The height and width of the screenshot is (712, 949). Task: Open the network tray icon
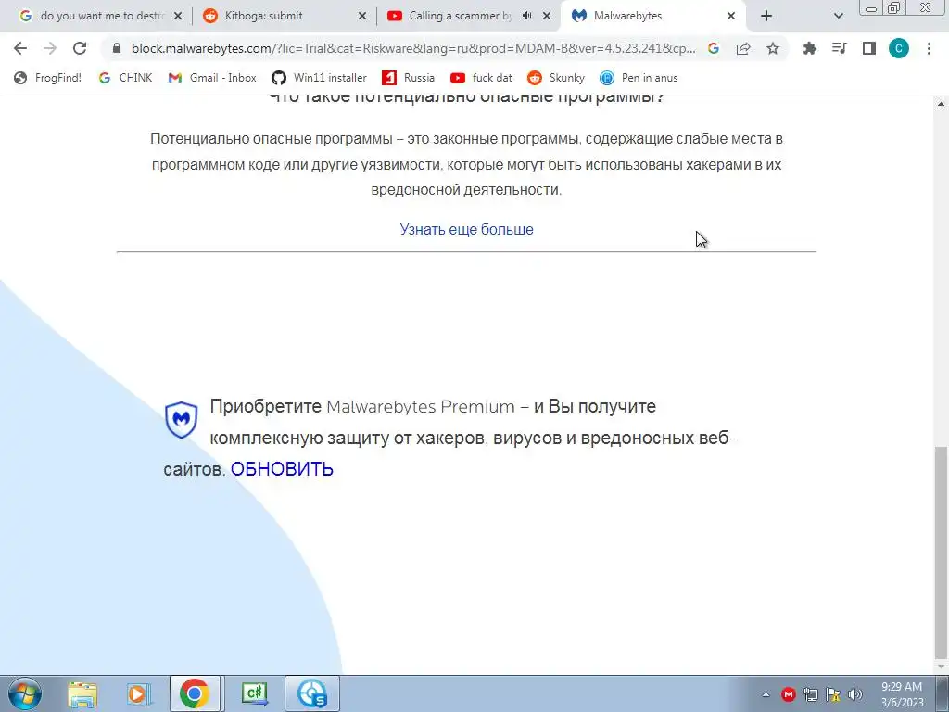pyautogui.click(x=810, y=694)
